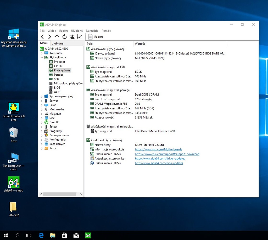Expand the Komputer tree node

42,53
